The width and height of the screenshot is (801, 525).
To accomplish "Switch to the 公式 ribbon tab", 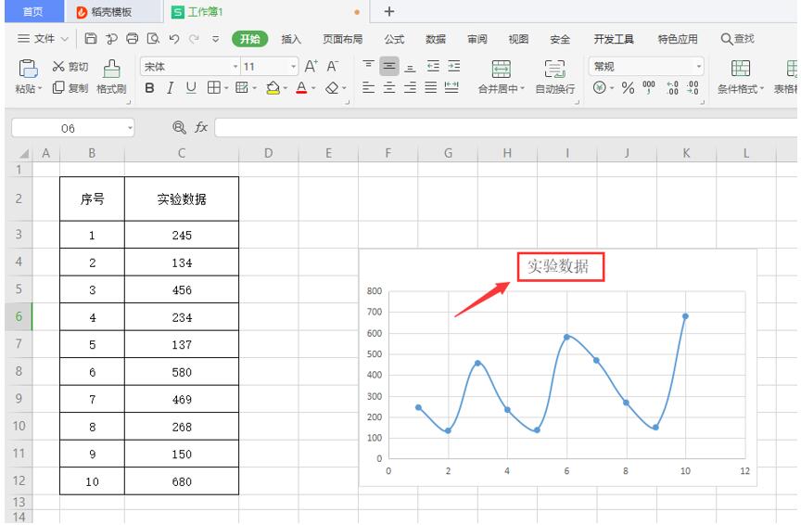I will click(394, 39).
